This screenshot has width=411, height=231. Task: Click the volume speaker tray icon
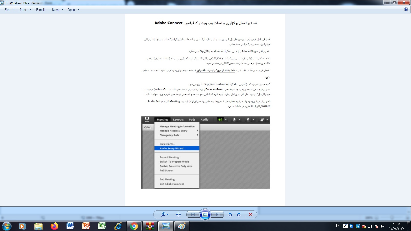click(x=382, y=226)
